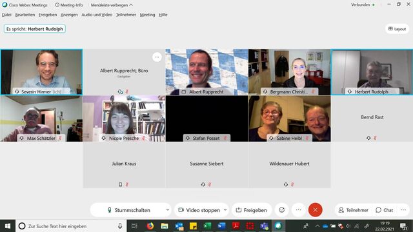This screenshot has height=232, width=413.
Task: Open panel options ellipsis next to Chat
Action: click(403, 210)
